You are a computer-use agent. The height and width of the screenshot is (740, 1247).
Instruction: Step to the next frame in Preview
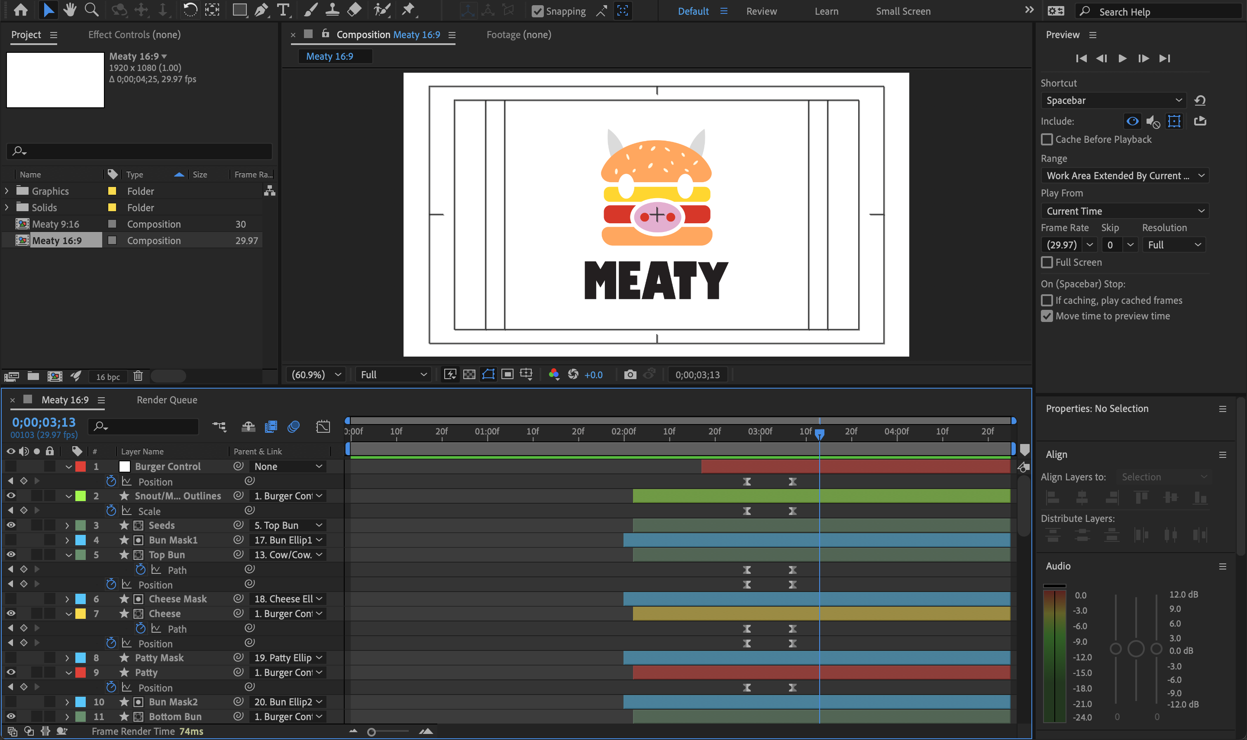tap(1143, 58)
